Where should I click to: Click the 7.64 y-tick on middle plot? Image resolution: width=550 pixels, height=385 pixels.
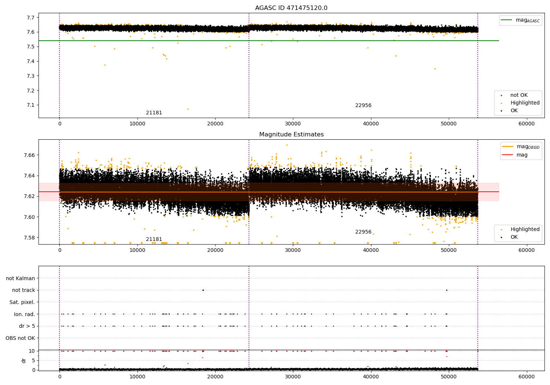point(29,176)
